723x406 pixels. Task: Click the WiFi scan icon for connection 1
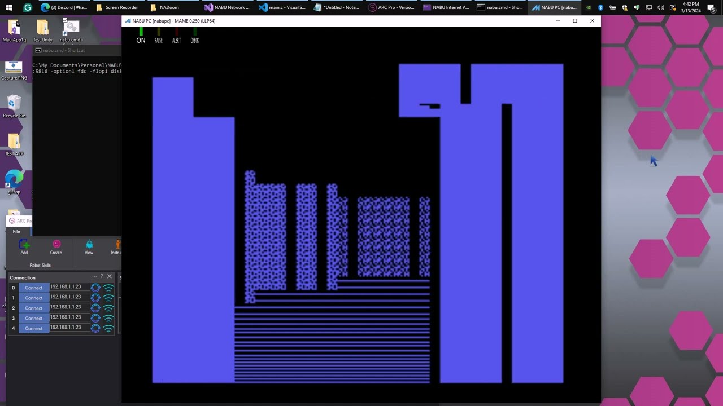[x=108, y=298]
